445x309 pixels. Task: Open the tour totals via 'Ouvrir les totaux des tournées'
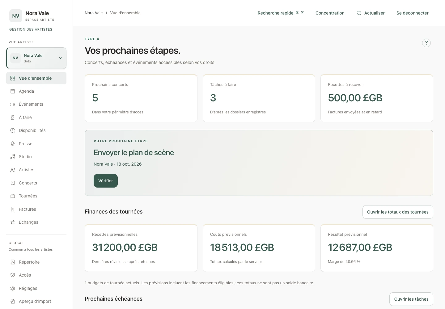click(x=398, y=212)
